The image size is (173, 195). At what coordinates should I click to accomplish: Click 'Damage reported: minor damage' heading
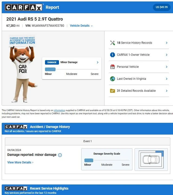(x=32, y=155)
